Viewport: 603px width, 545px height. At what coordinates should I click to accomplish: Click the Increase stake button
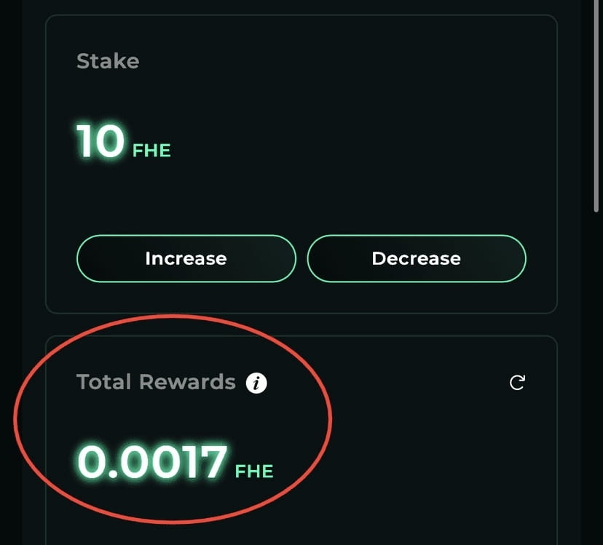click(186, 258)
